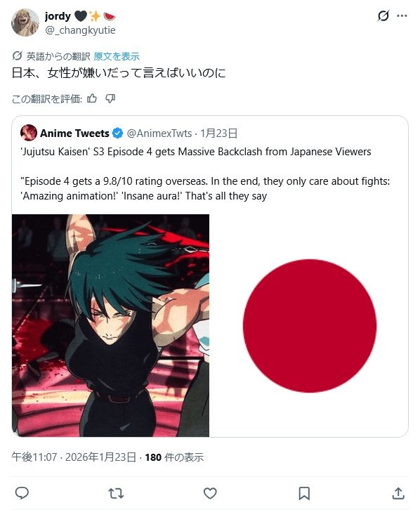The width and height of the screenshot is (420, 510).
Task: Show original text via 原文を表示 link
Action: (x=117, y=56)
